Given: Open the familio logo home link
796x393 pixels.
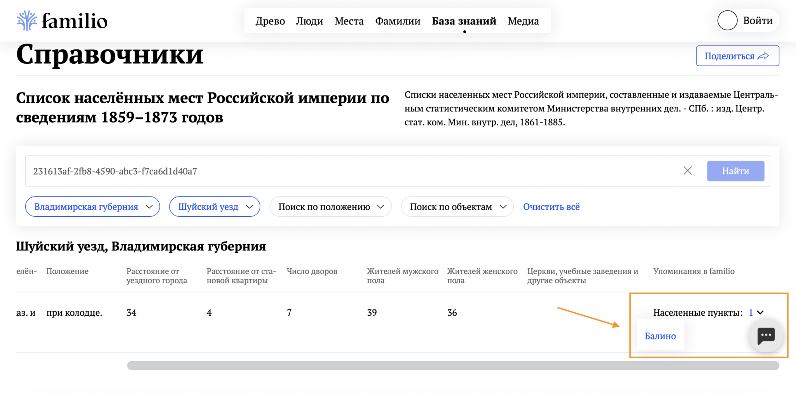Looking at the screenshot, I should pyautogui.click(x=62, y=21).
